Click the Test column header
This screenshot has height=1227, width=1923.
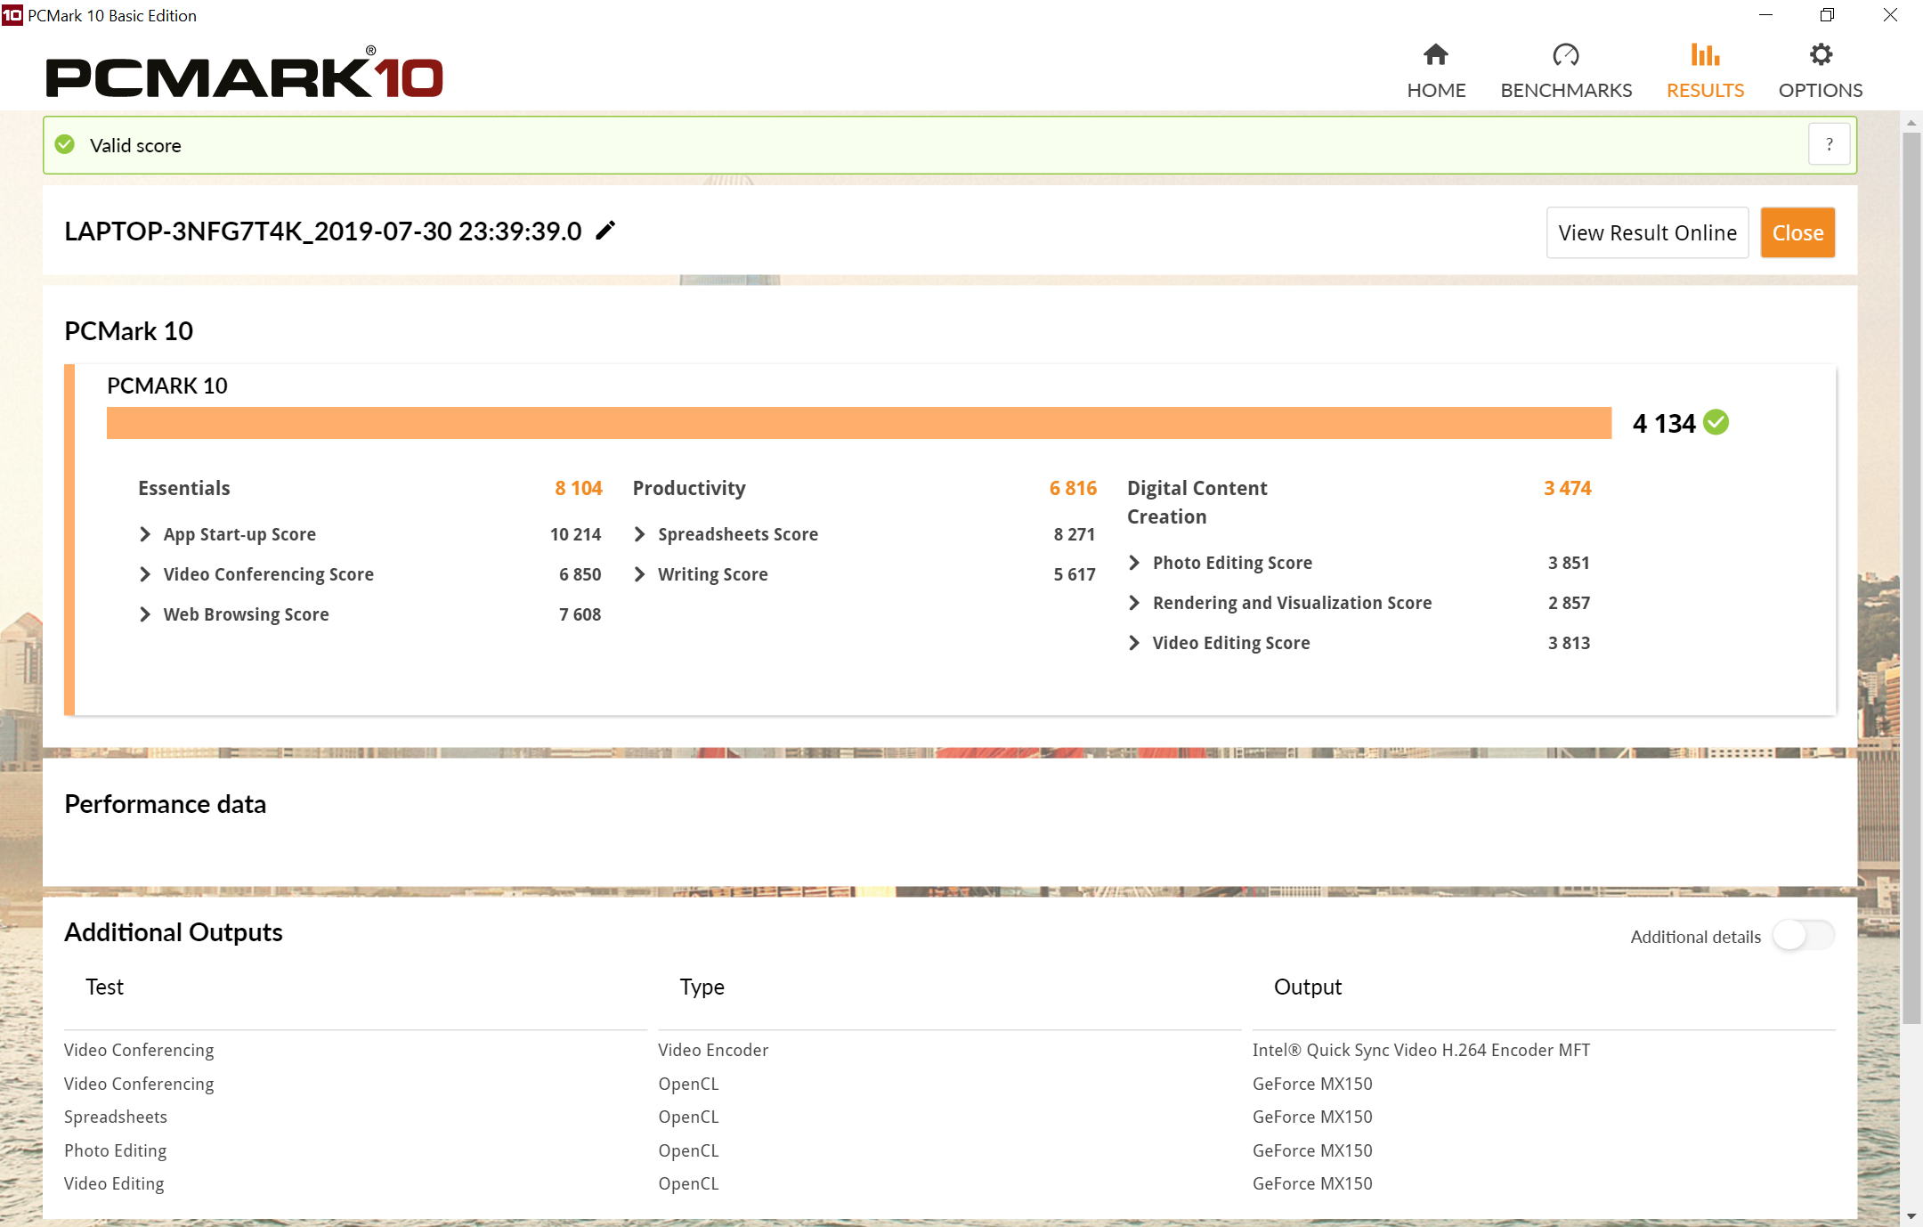[105, 987]
